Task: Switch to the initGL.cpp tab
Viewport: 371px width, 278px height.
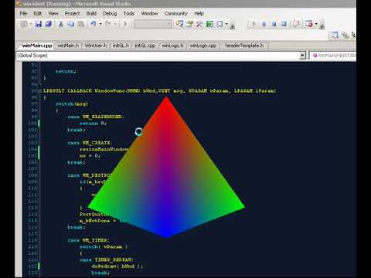Action: click(x=145, y=46)
